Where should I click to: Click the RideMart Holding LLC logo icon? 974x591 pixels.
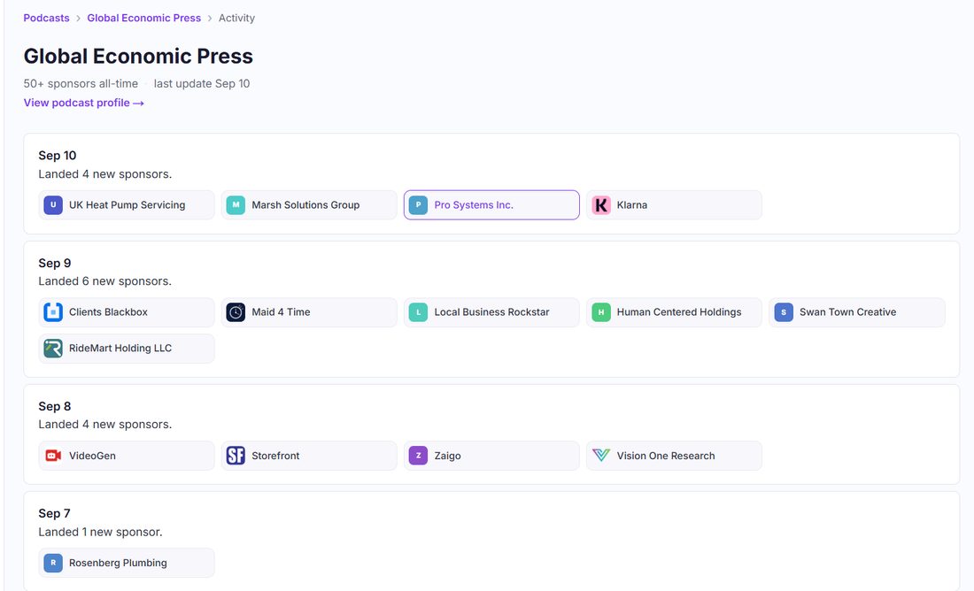53,349
